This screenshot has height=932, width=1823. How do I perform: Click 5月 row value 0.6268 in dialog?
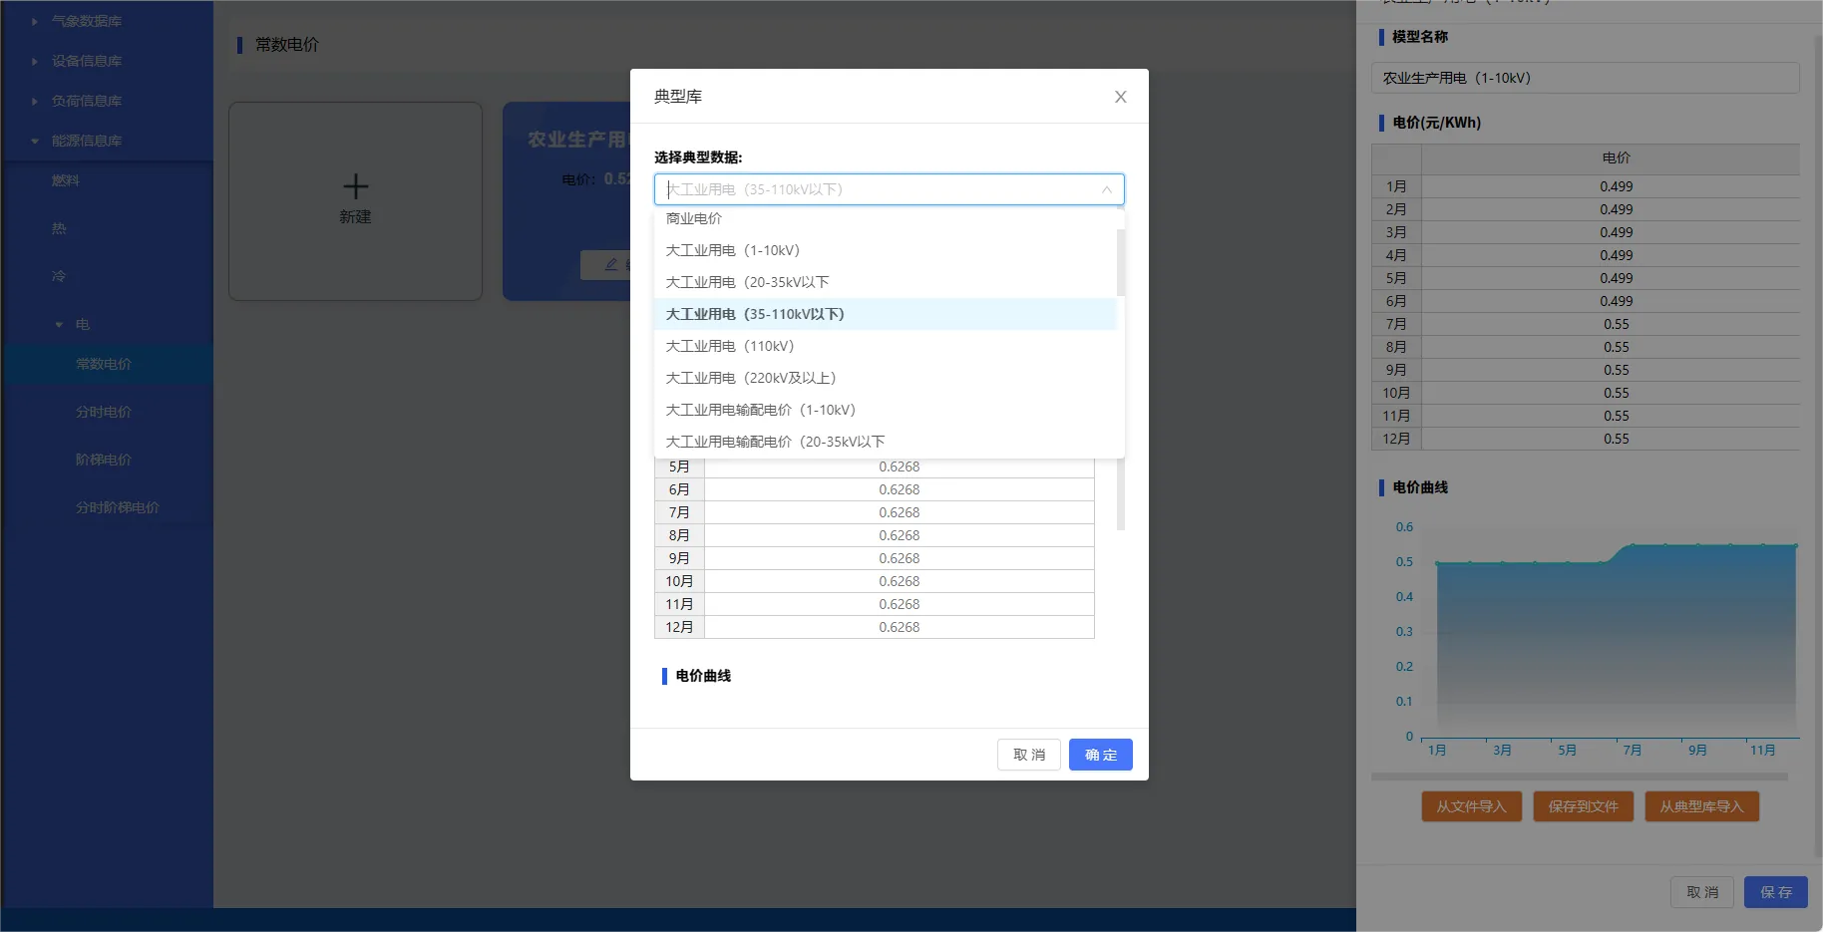pos(900,466)
